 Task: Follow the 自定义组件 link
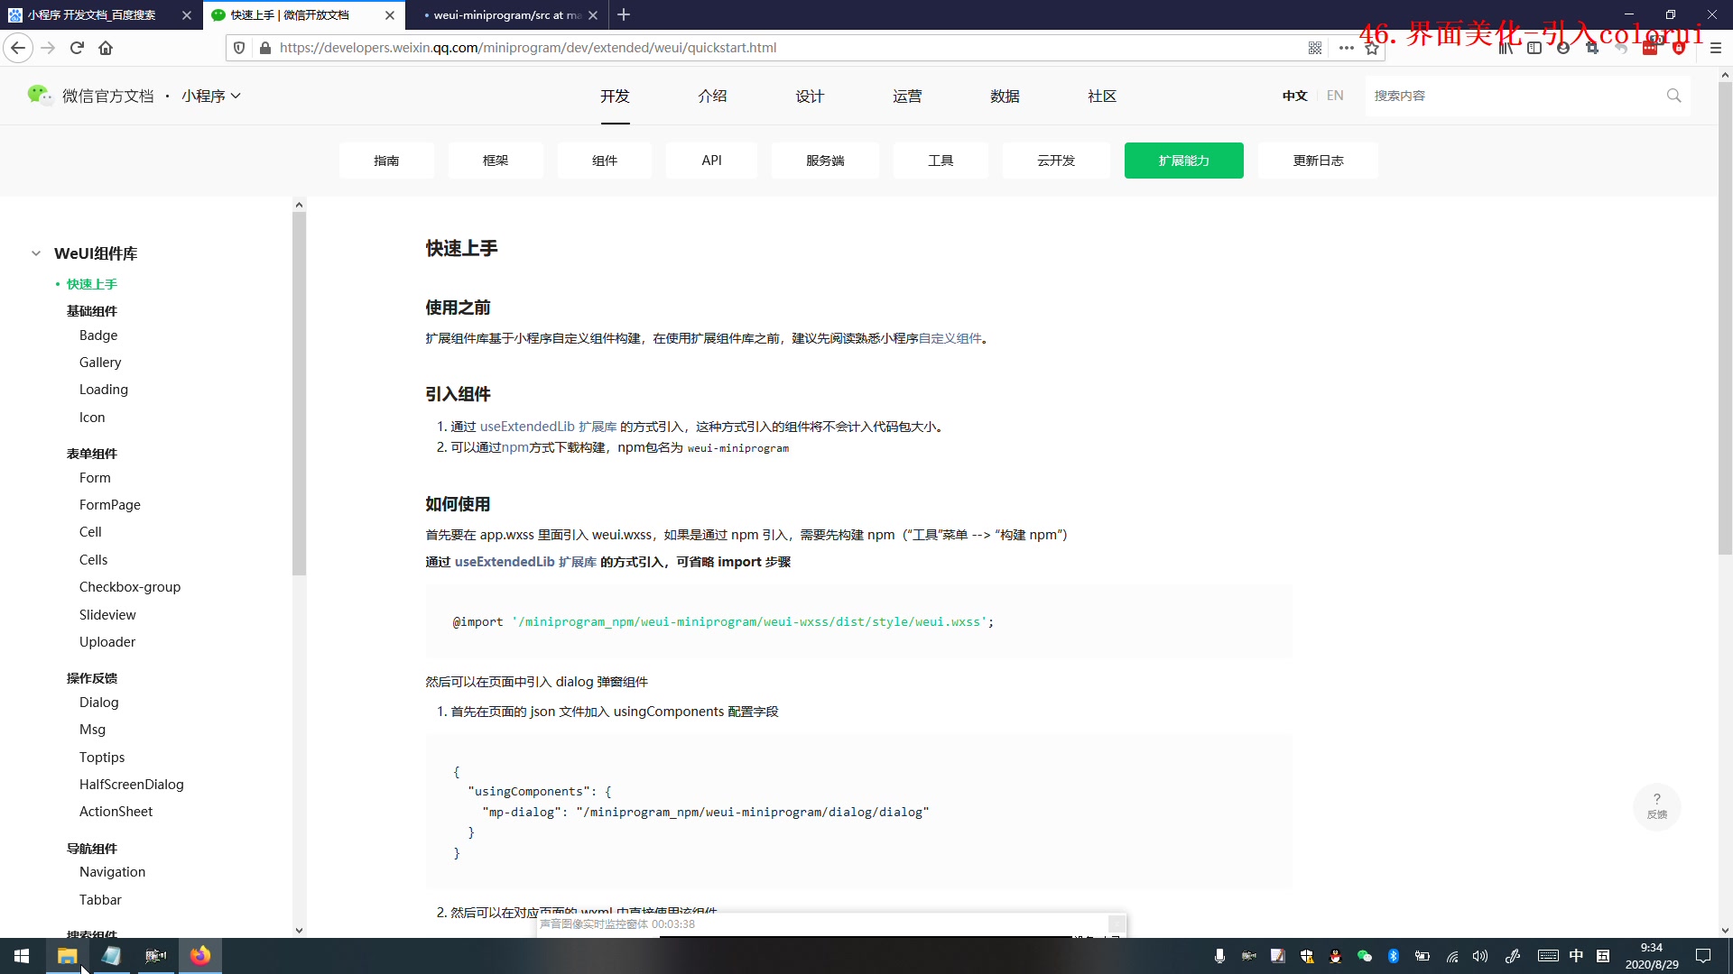(x=950, y=338)
